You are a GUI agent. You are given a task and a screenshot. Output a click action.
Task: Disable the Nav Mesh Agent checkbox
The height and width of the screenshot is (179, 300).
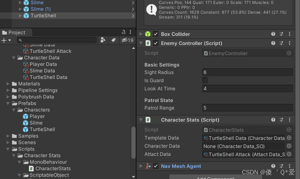pyautogui.click(x=156, y=166)
